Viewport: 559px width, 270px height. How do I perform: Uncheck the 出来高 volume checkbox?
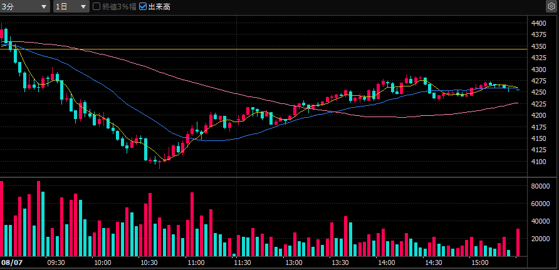point(143,6)
